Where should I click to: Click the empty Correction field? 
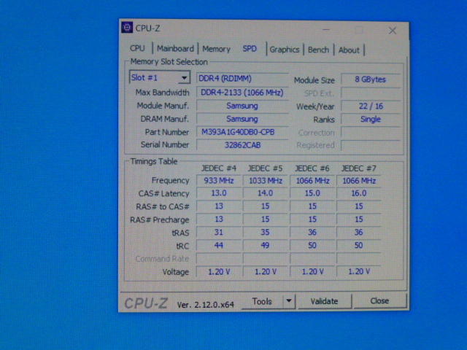click(x=370, y=133)
